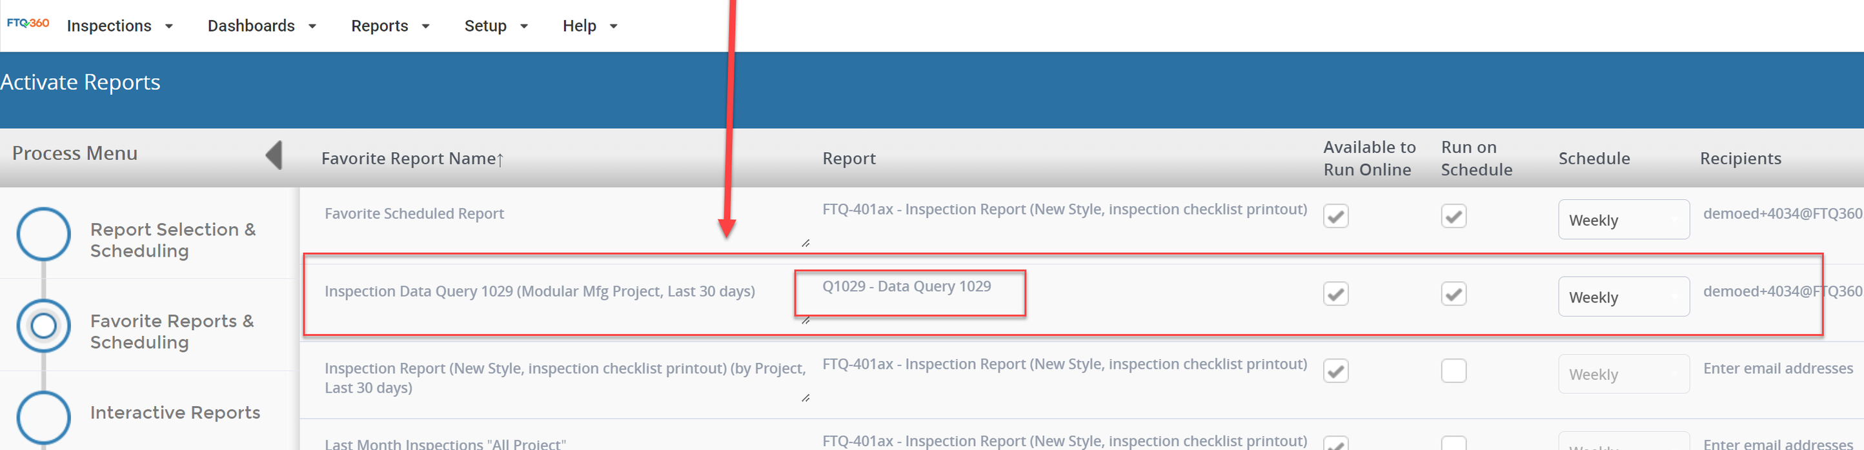1864x450 pixels.
Task: Click Q1029 - Data Query 1029 report text
Action: point(906,286)
